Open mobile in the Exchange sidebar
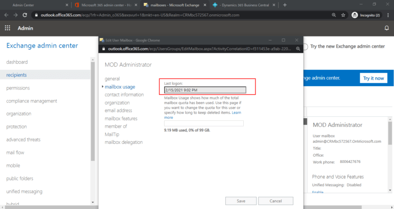394x209 pixels. (x=13, y=165)
